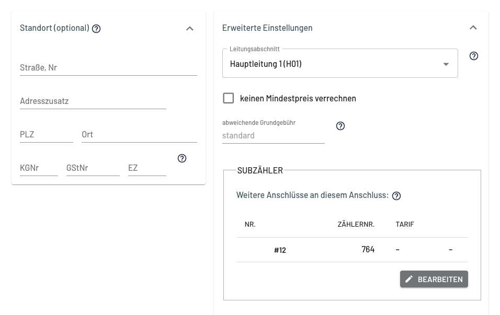Open the Leitungsabschnitt dropdown
Image resolution: width=500 pixels, height=315 pixels.
coord(340,63)
